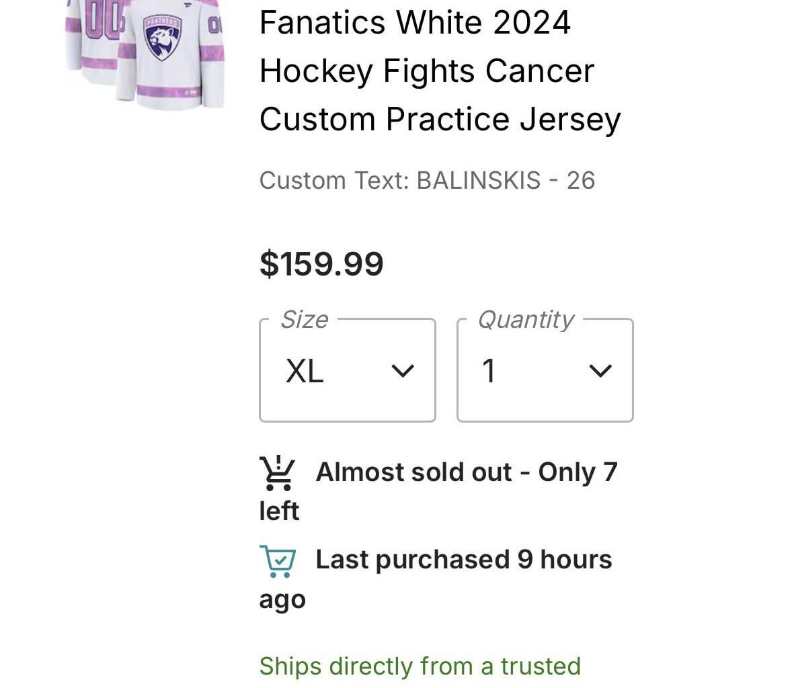The height and width of the screenshot is (688, 792).
Task: Expand the Size chevron arrow
Action: click(x=402, y=371)
